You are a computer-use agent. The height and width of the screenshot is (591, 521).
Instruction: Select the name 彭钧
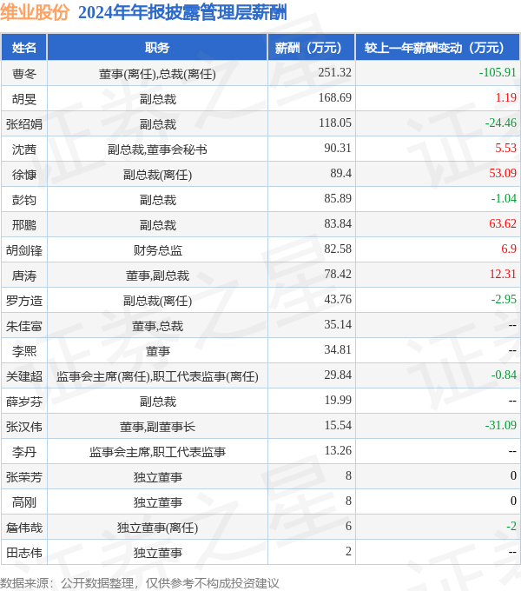point(24,200)
